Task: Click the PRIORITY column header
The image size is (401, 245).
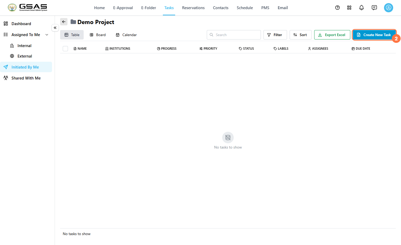Action: [208, 49]
